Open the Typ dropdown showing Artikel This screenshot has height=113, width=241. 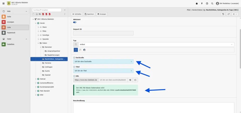[x=156, y=44]
